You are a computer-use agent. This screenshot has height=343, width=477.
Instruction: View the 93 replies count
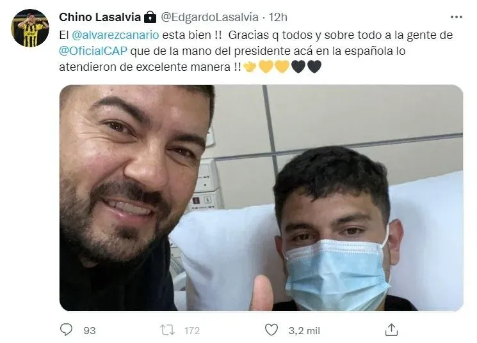pos(90,331)
